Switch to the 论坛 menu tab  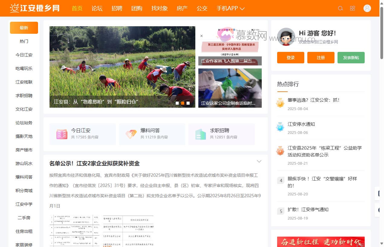point(97,8)
